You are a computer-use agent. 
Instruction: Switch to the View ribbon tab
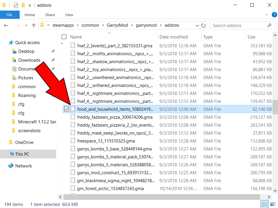pos(69,15)
